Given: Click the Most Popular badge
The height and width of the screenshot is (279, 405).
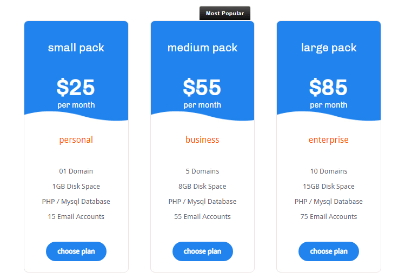Looking at the screenshot, I should (225, 13).
